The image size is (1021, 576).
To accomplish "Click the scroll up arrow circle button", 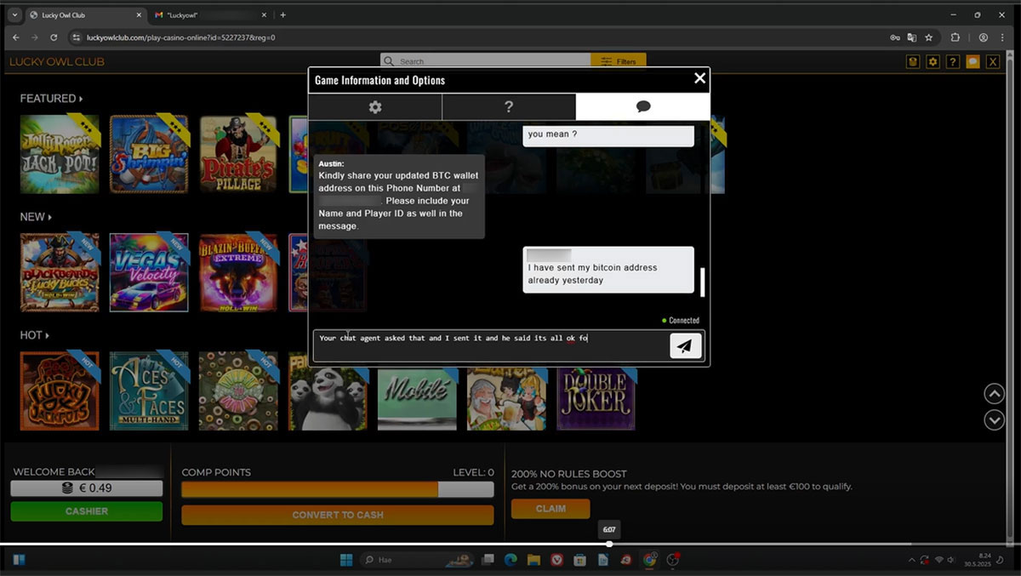I will point(994,394).
